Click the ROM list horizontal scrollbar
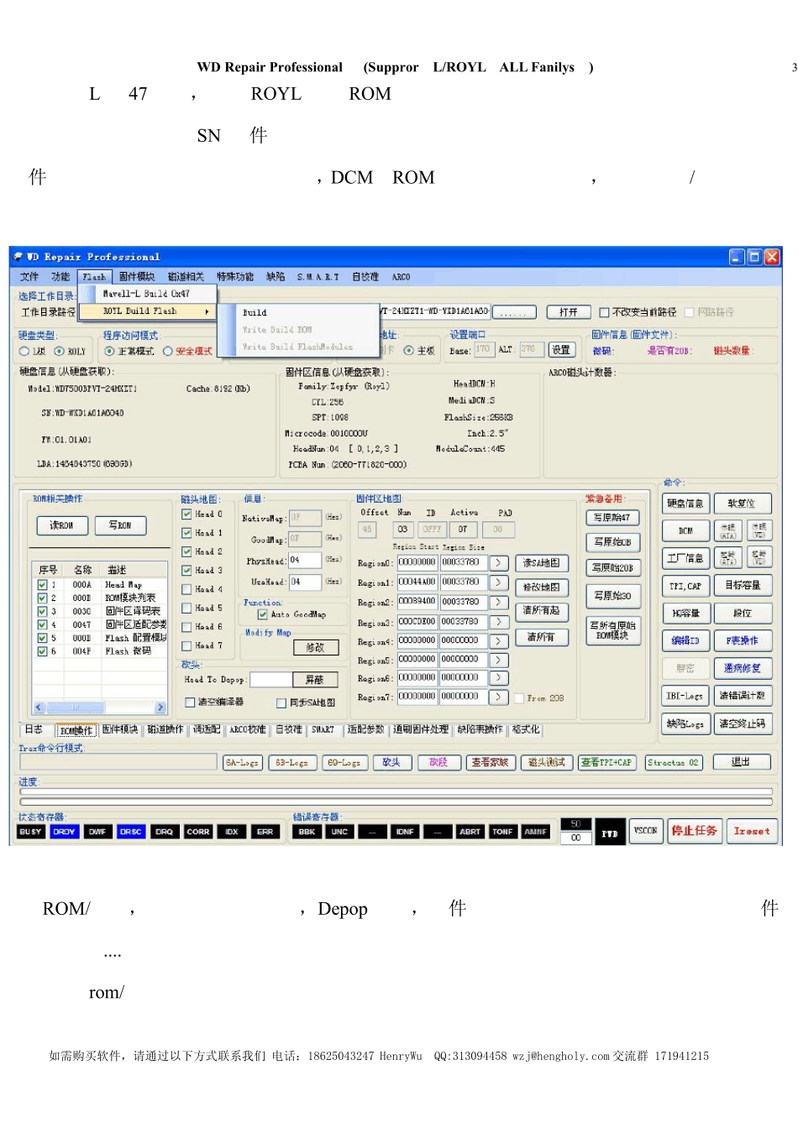Viewport: 798px width, 1128px height. tap(100, 708)
